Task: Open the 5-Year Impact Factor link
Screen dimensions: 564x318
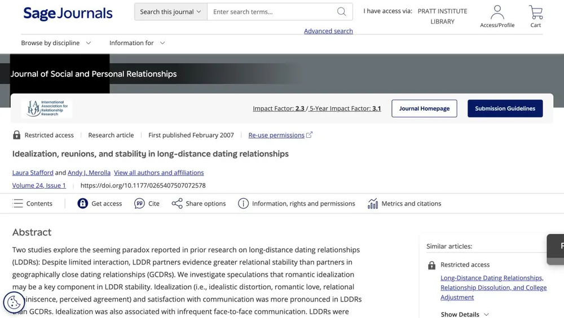Action: [345, 108]
